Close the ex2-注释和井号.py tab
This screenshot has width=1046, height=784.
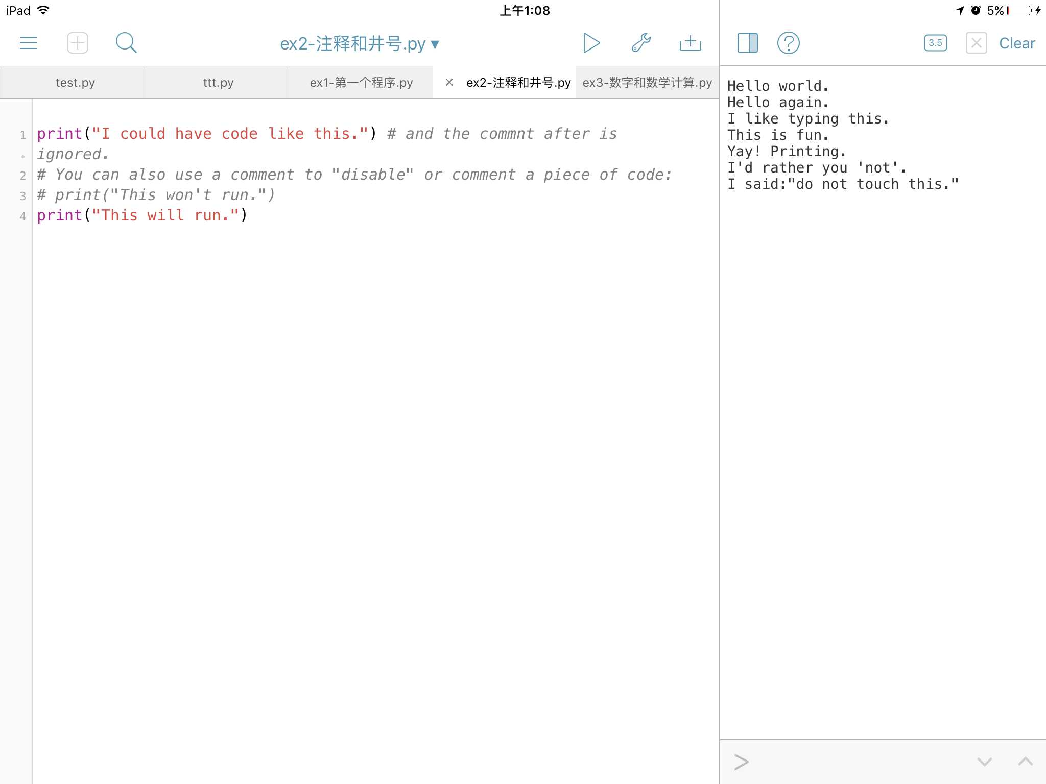coord(449,82)
